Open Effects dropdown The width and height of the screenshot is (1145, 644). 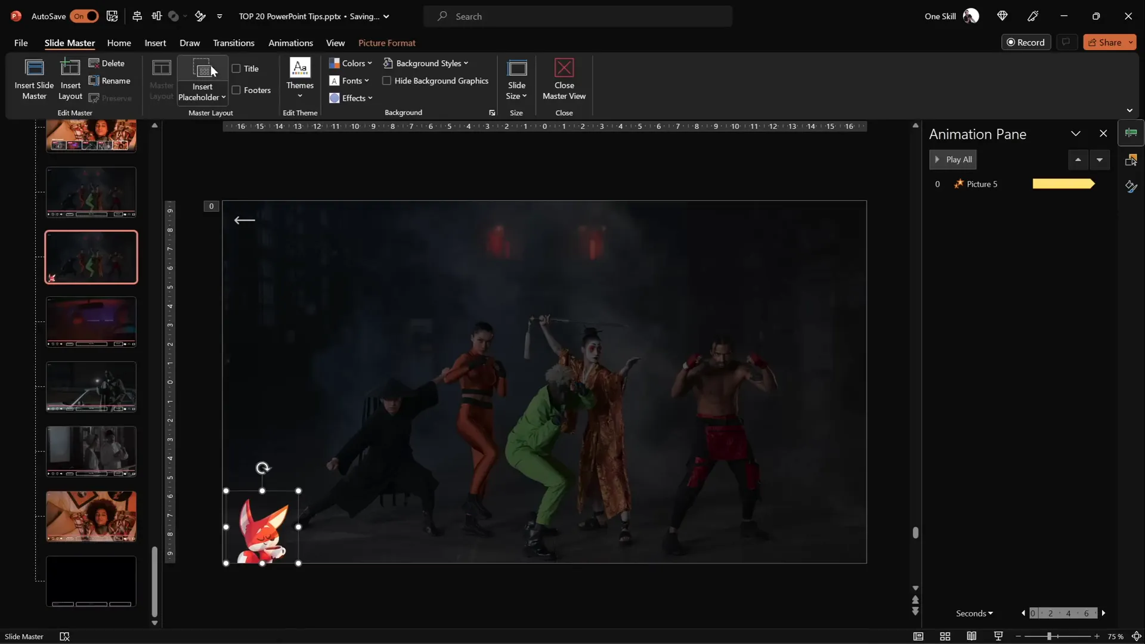coord(351,98)
